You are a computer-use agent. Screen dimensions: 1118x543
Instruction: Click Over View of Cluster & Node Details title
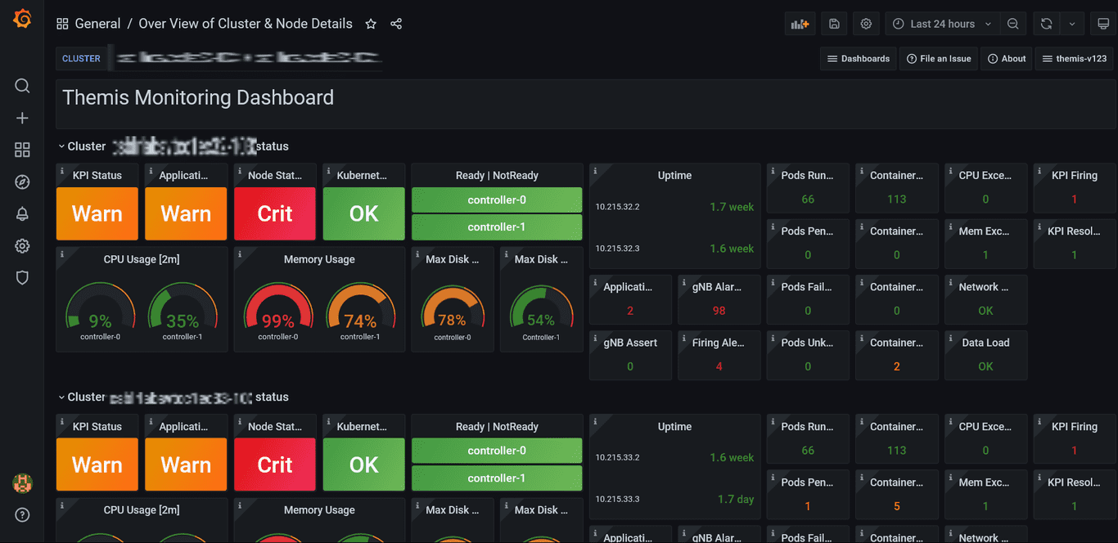click(x=246, y=24)
